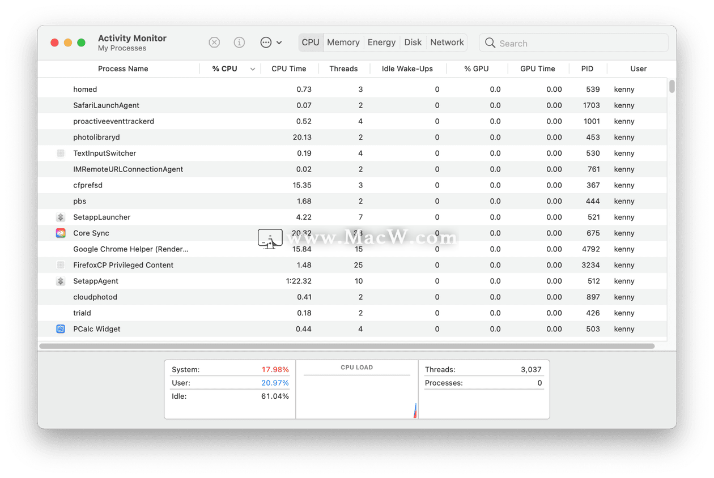Select the SetappAgent process name
714x478 pixels.
95,281
